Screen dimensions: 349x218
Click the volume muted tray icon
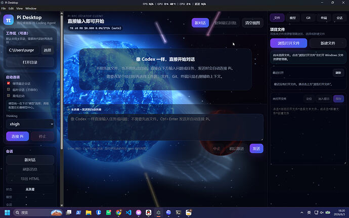(x=322, y=212)
